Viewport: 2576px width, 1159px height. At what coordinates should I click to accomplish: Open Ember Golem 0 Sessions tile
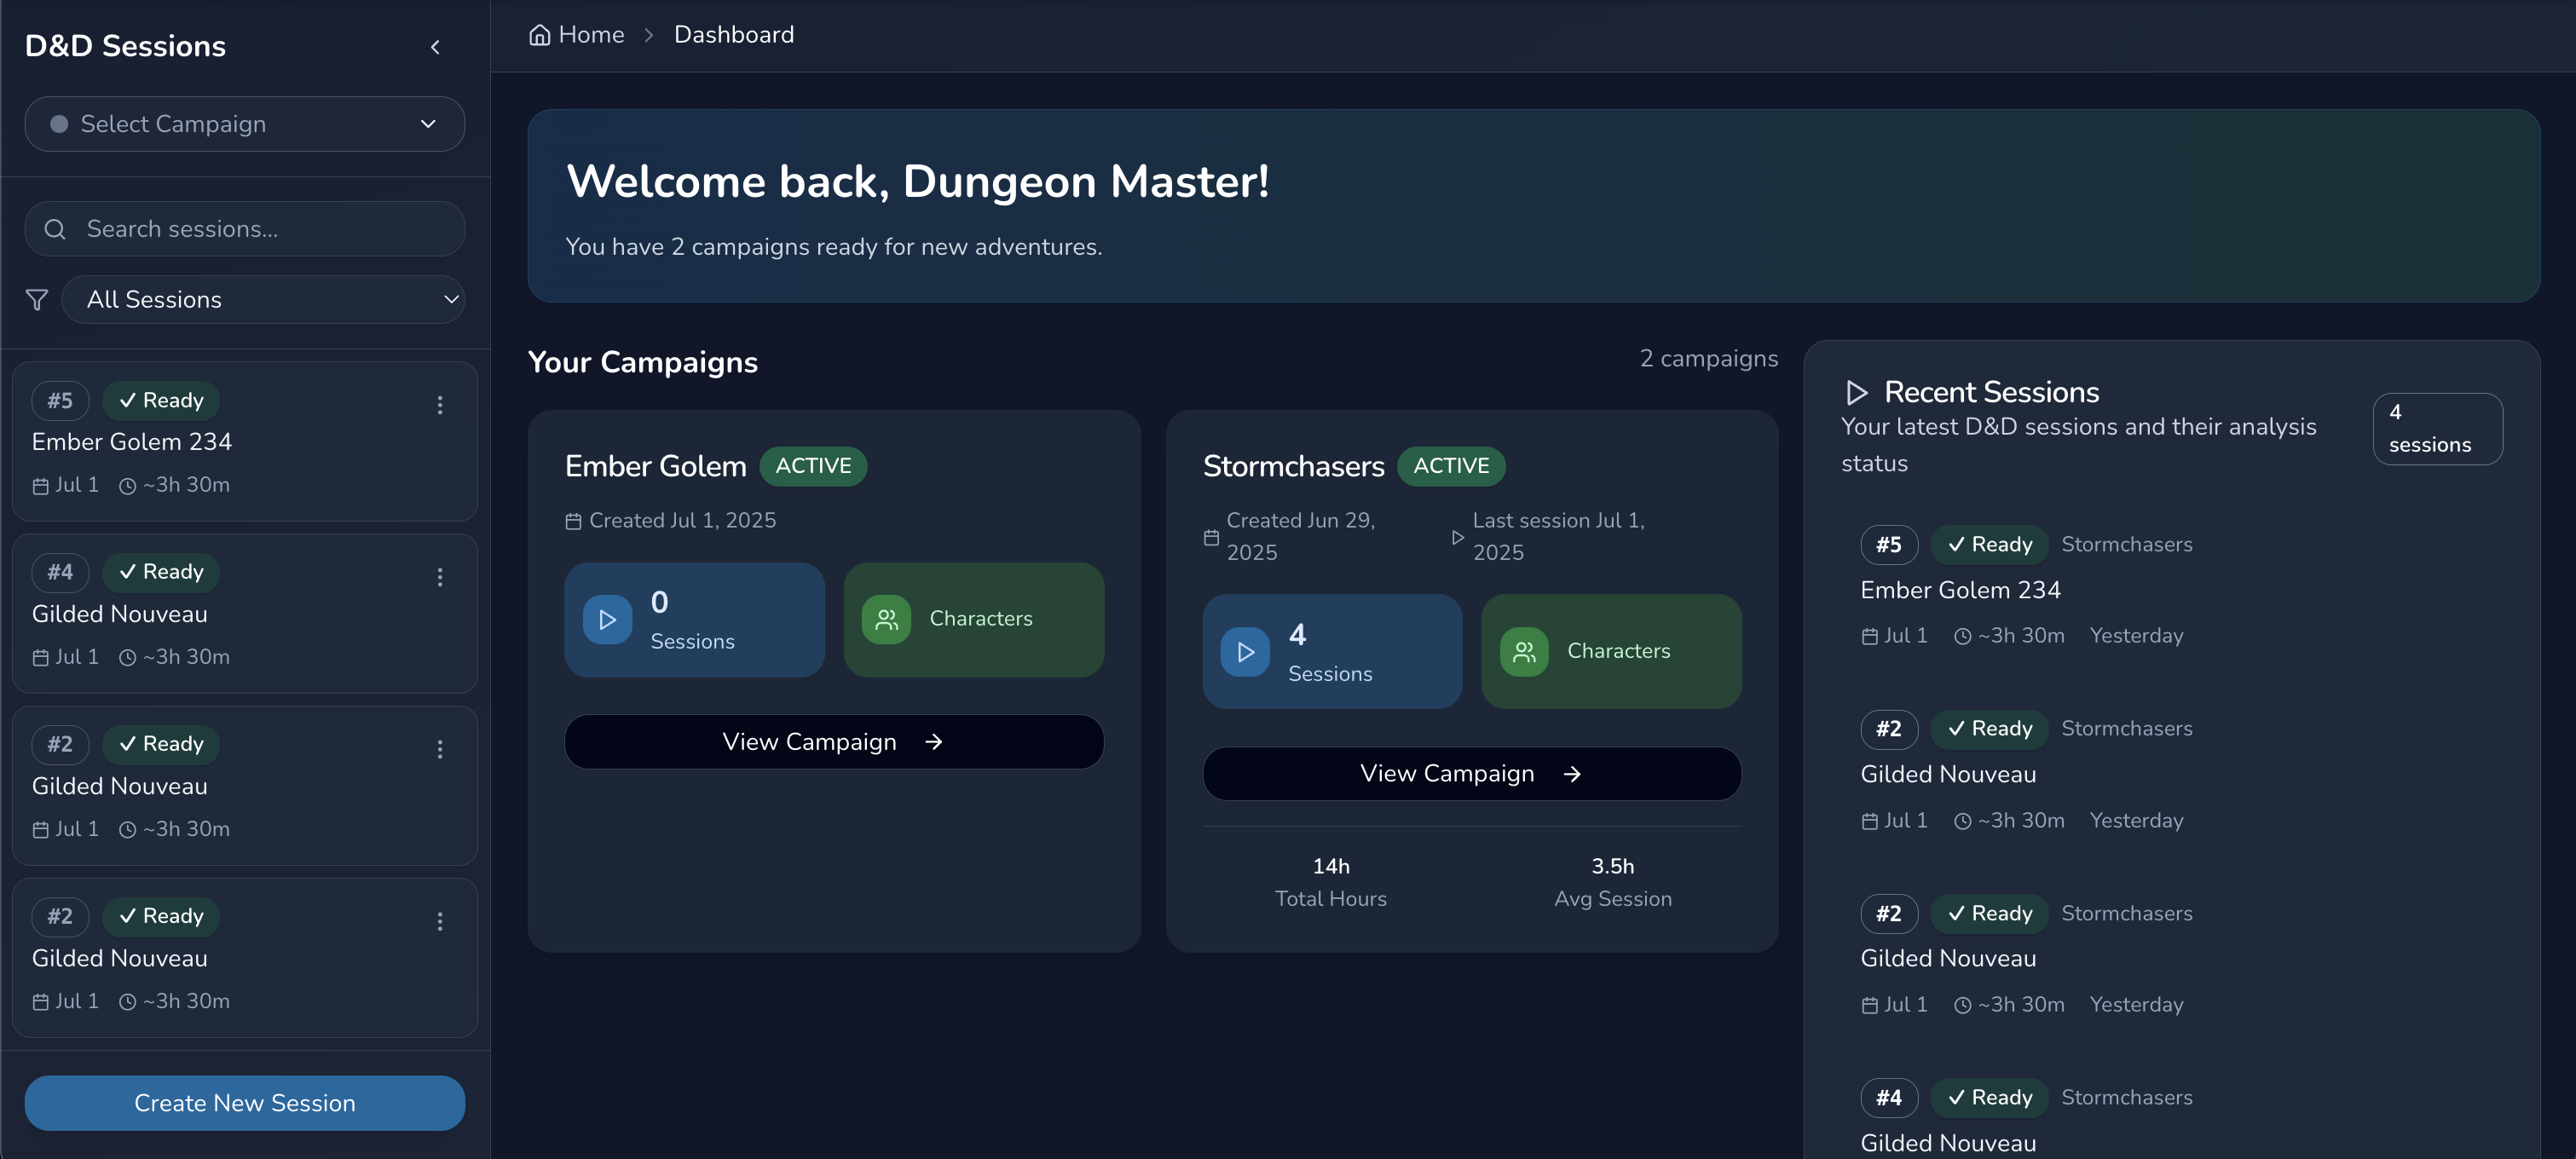click(x=694, y=620)
